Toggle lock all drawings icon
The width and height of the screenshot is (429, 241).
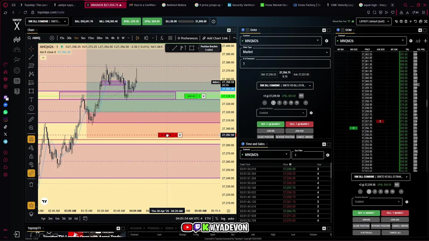pos(31,156)
